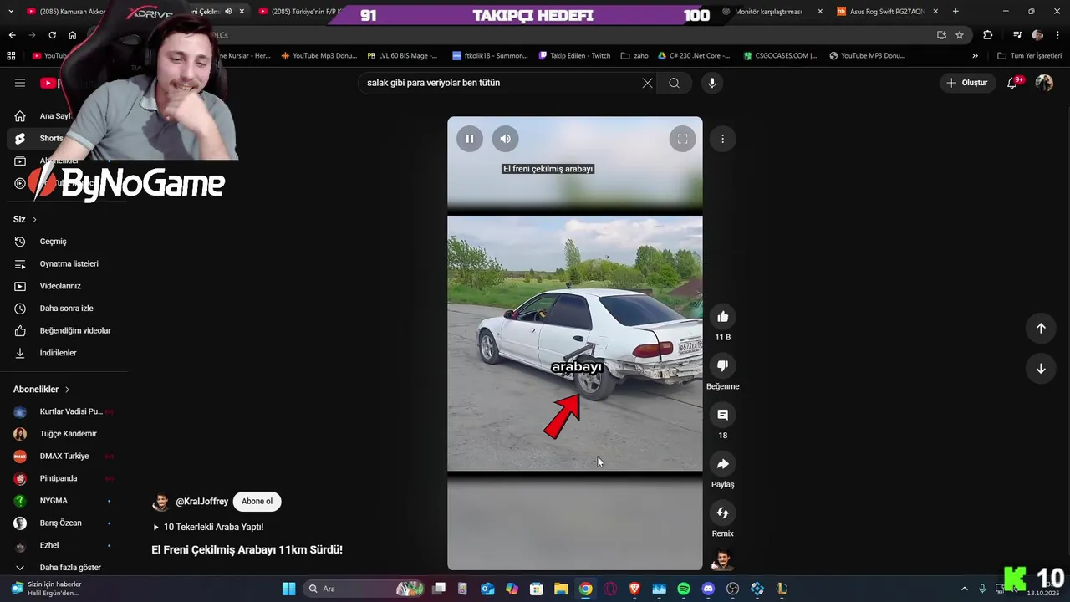Open the Oluştur create button
Viewport: 1070px width, 602px height.
[967, 83]
